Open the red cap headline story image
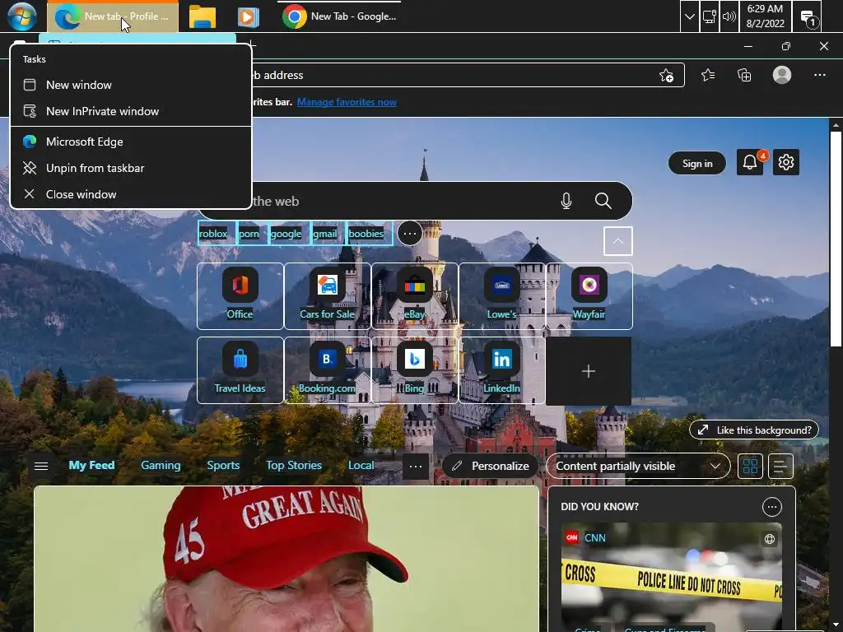 pyautogui.click(x=286, y=559)
